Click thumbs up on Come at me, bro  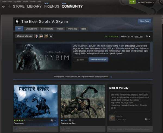62,120
